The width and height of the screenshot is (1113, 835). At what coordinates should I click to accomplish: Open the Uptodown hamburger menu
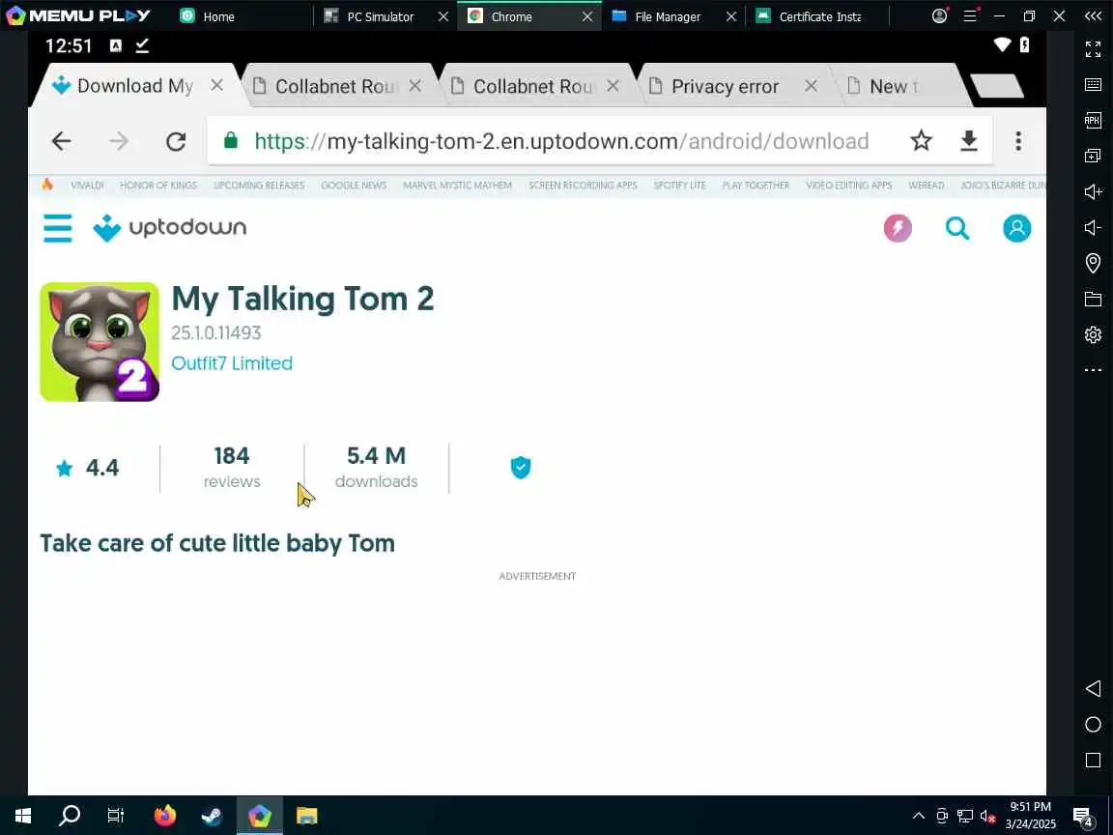click(x=58, y=228)
